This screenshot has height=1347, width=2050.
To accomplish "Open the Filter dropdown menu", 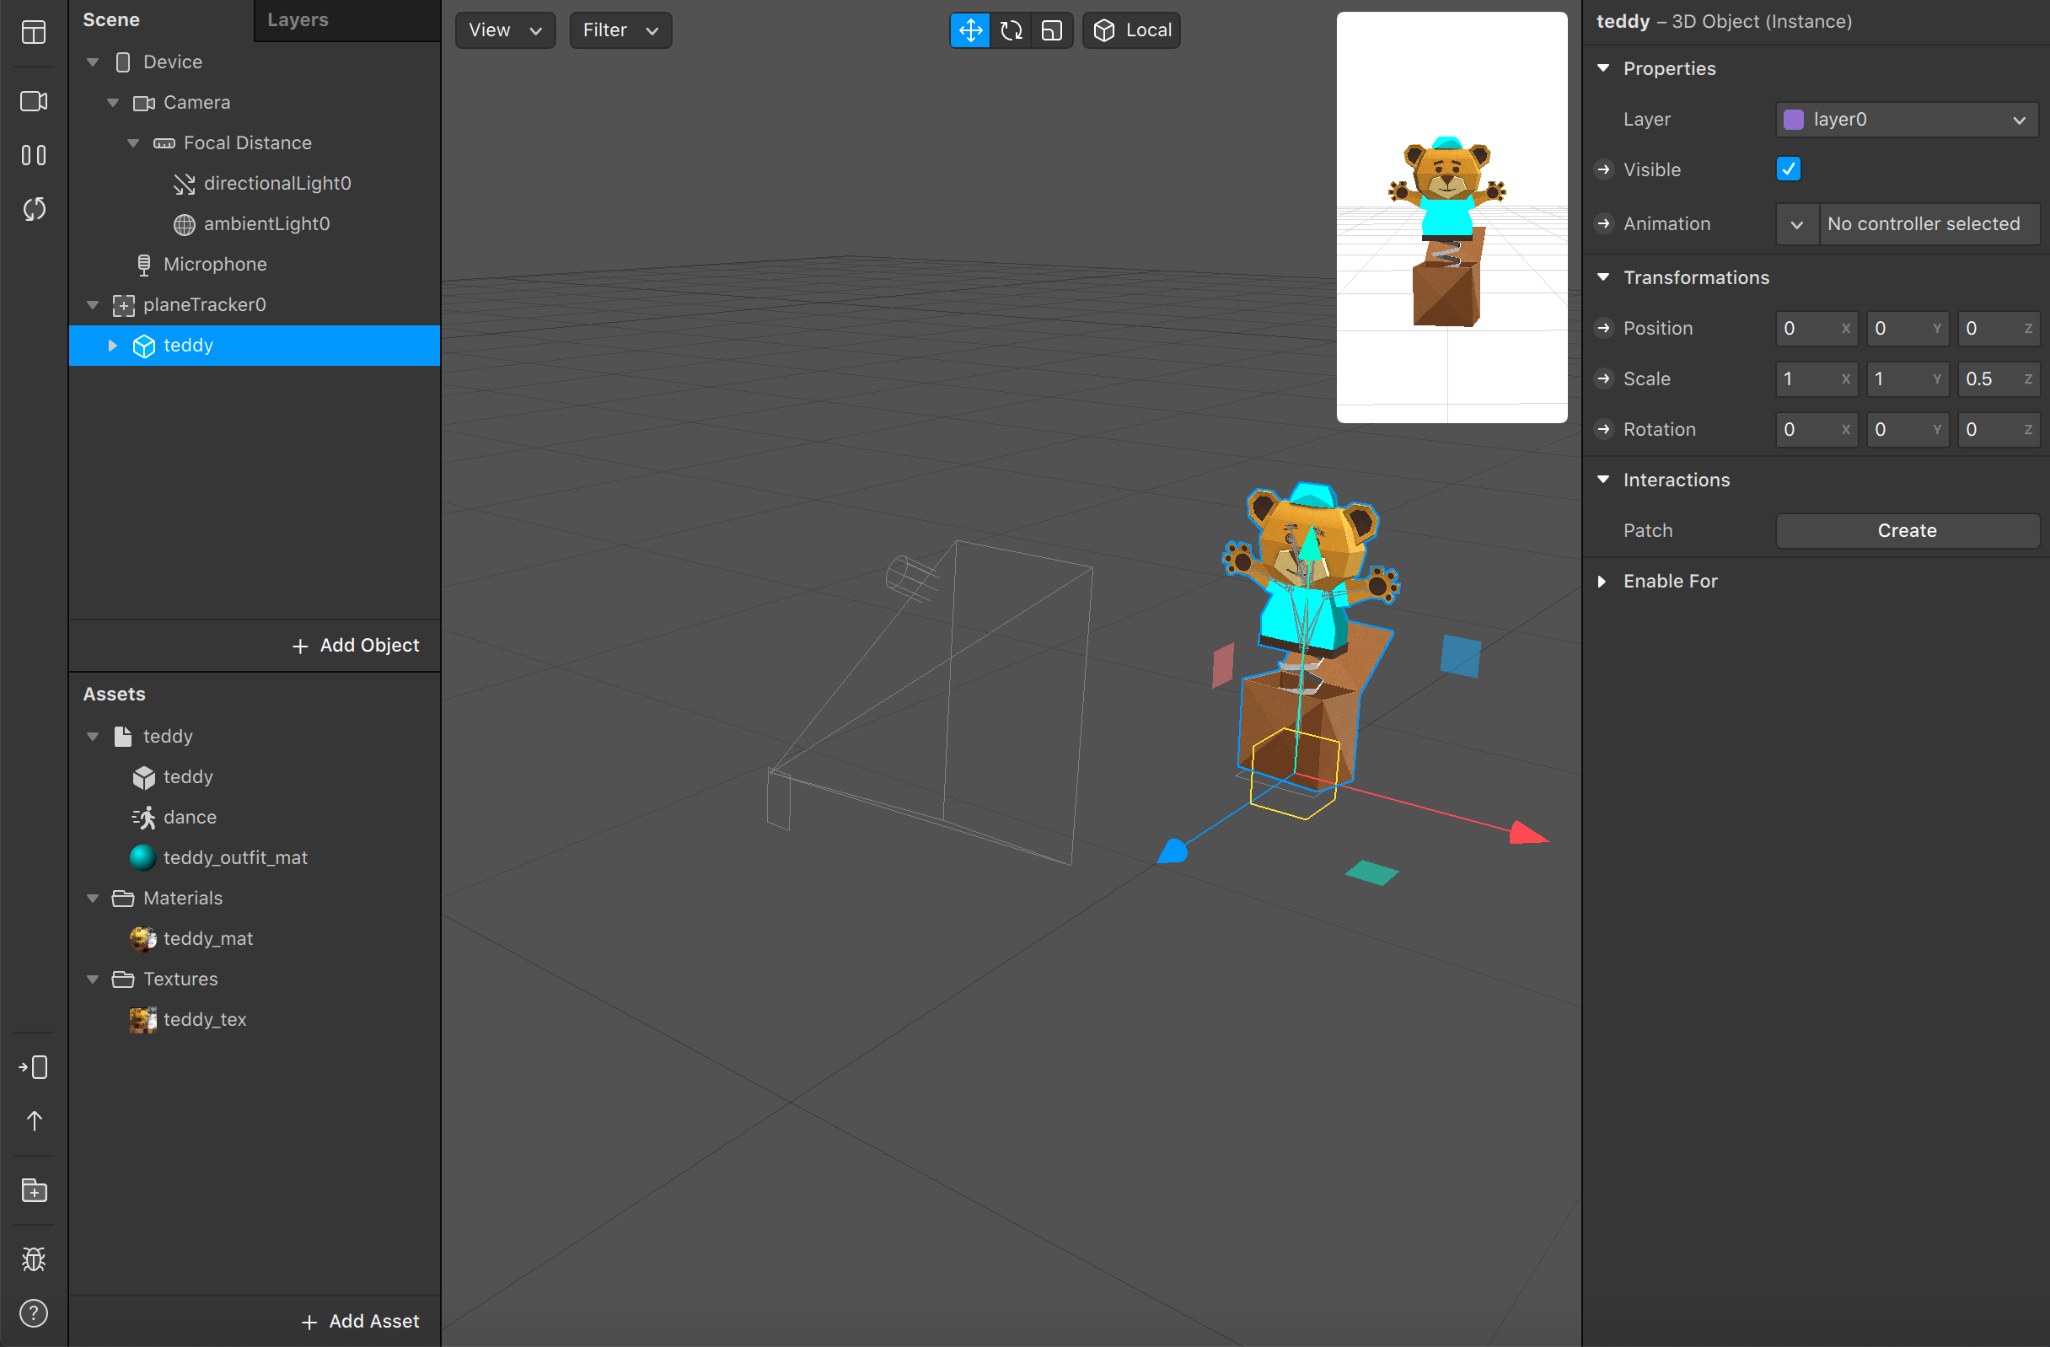I will (620, 30).
